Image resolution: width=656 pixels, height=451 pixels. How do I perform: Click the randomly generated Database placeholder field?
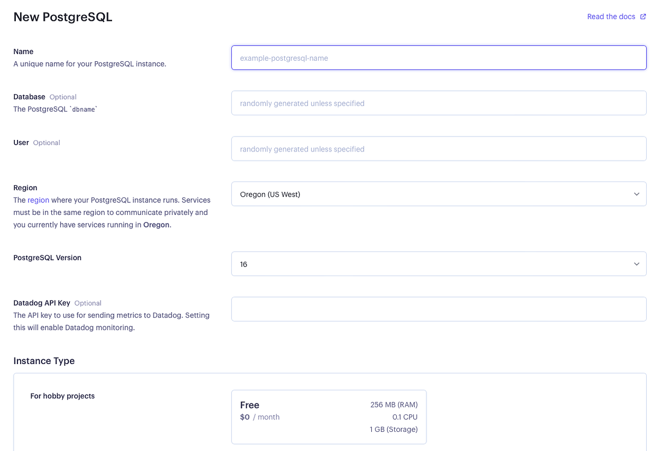click(x=437, y=103)
